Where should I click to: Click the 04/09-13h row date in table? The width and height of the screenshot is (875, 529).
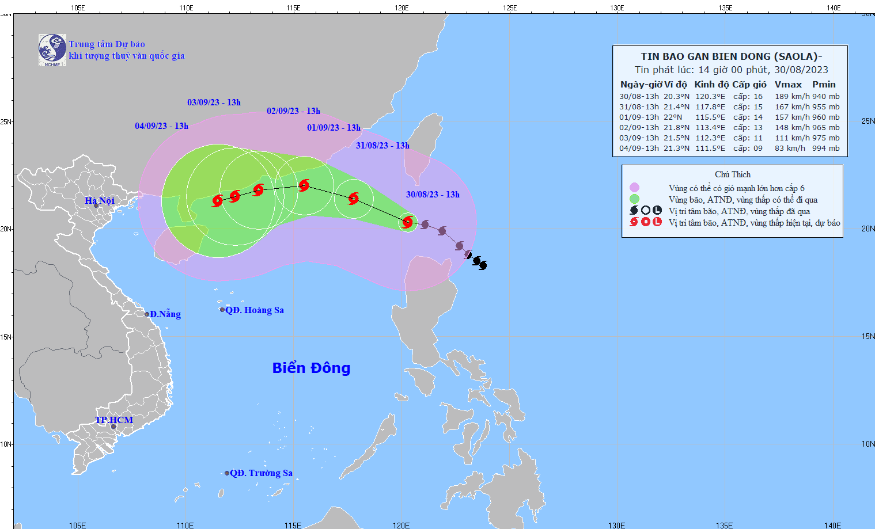(639, 149)
